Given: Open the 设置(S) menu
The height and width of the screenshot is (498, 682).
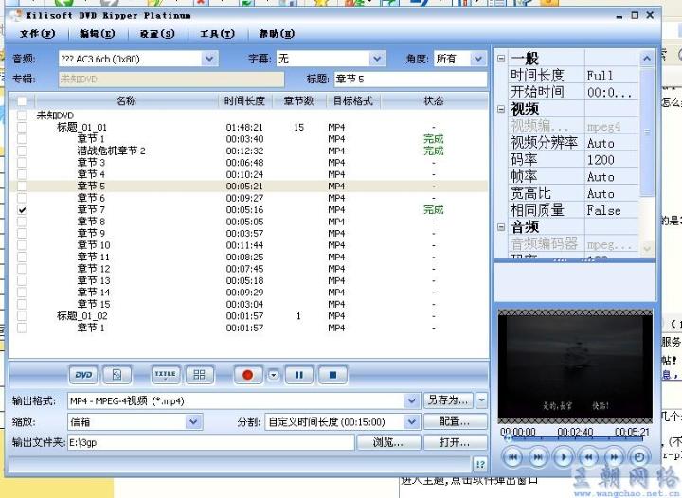Looking at the screenshot, I should (x=157, y=34).
